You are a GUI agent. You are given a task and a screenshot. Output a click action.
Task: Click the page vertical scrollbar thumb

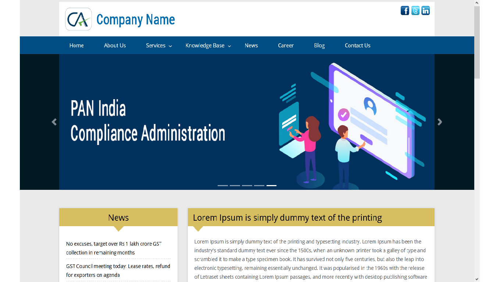[477, 42]
